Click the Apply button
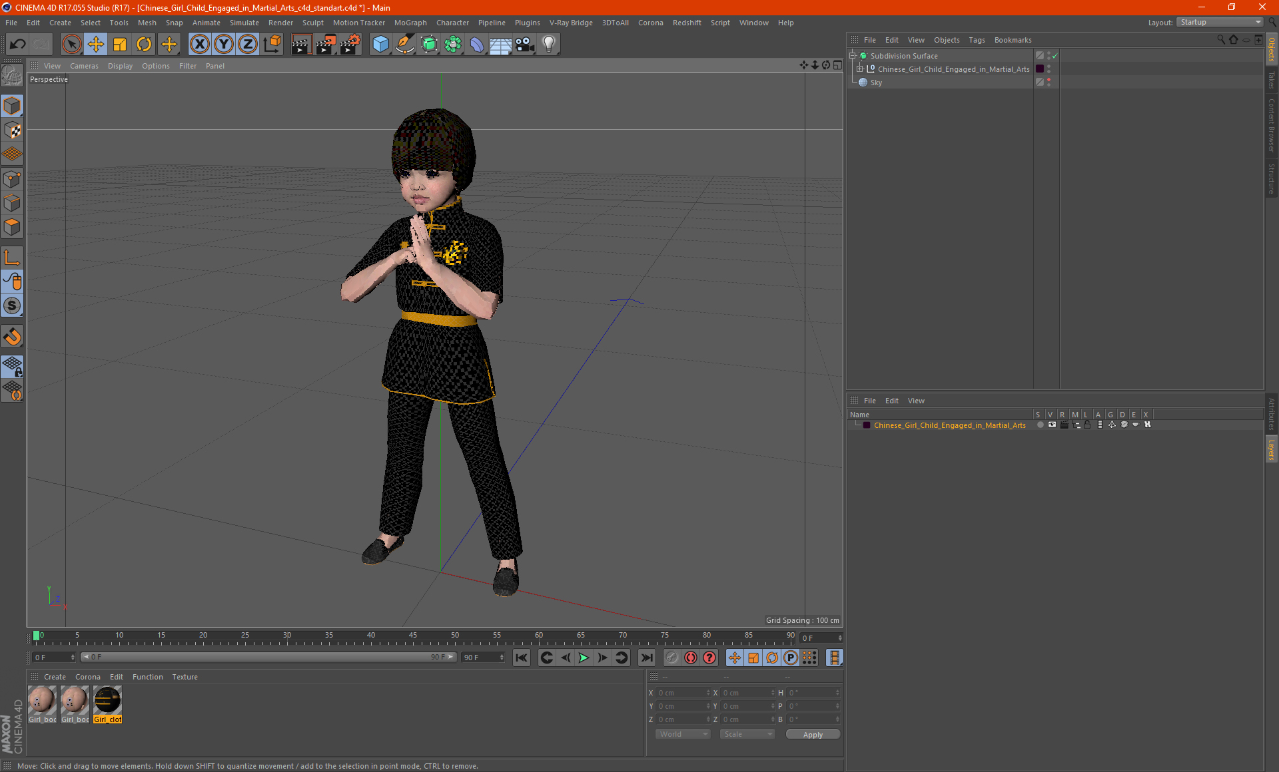The image size is (1279, 772). [x=813, y=735]
